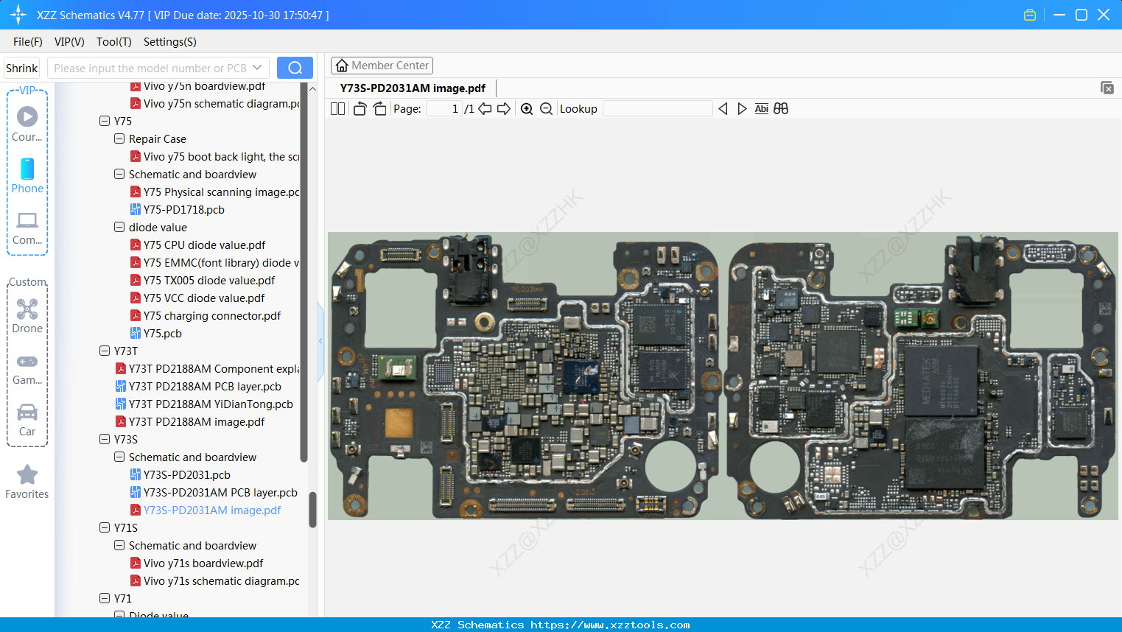Collapse the Y73T tree node
This screenshot has height=632, width=1122.
105,351
